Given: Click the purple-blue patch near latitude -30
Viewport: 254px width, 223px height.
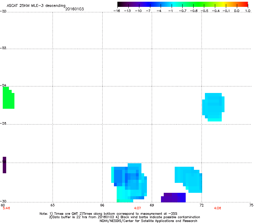Looking at the screenshot, I should coord(173,197).
